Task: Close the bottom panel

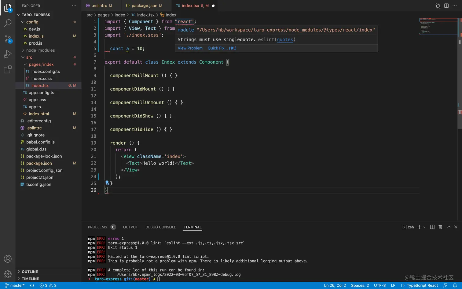Action: click(456, 227)
